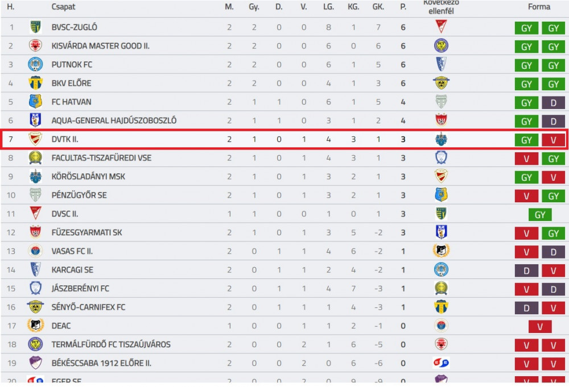Click Karcagi SE's next opponent crest
The height and width of the screenshot is (387, 569).
[x=441, y=270]
